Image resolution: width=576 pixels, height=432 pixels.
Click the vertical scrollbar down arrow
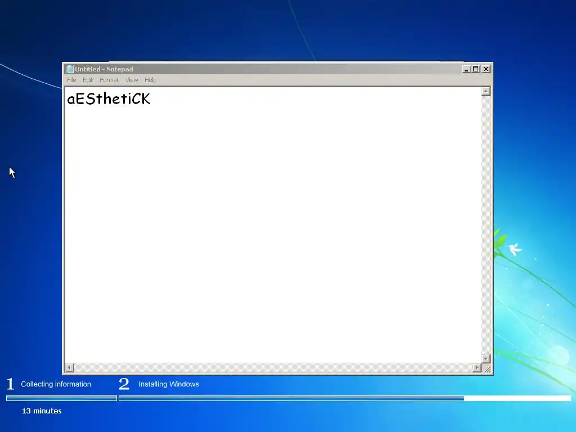[485, 359]
